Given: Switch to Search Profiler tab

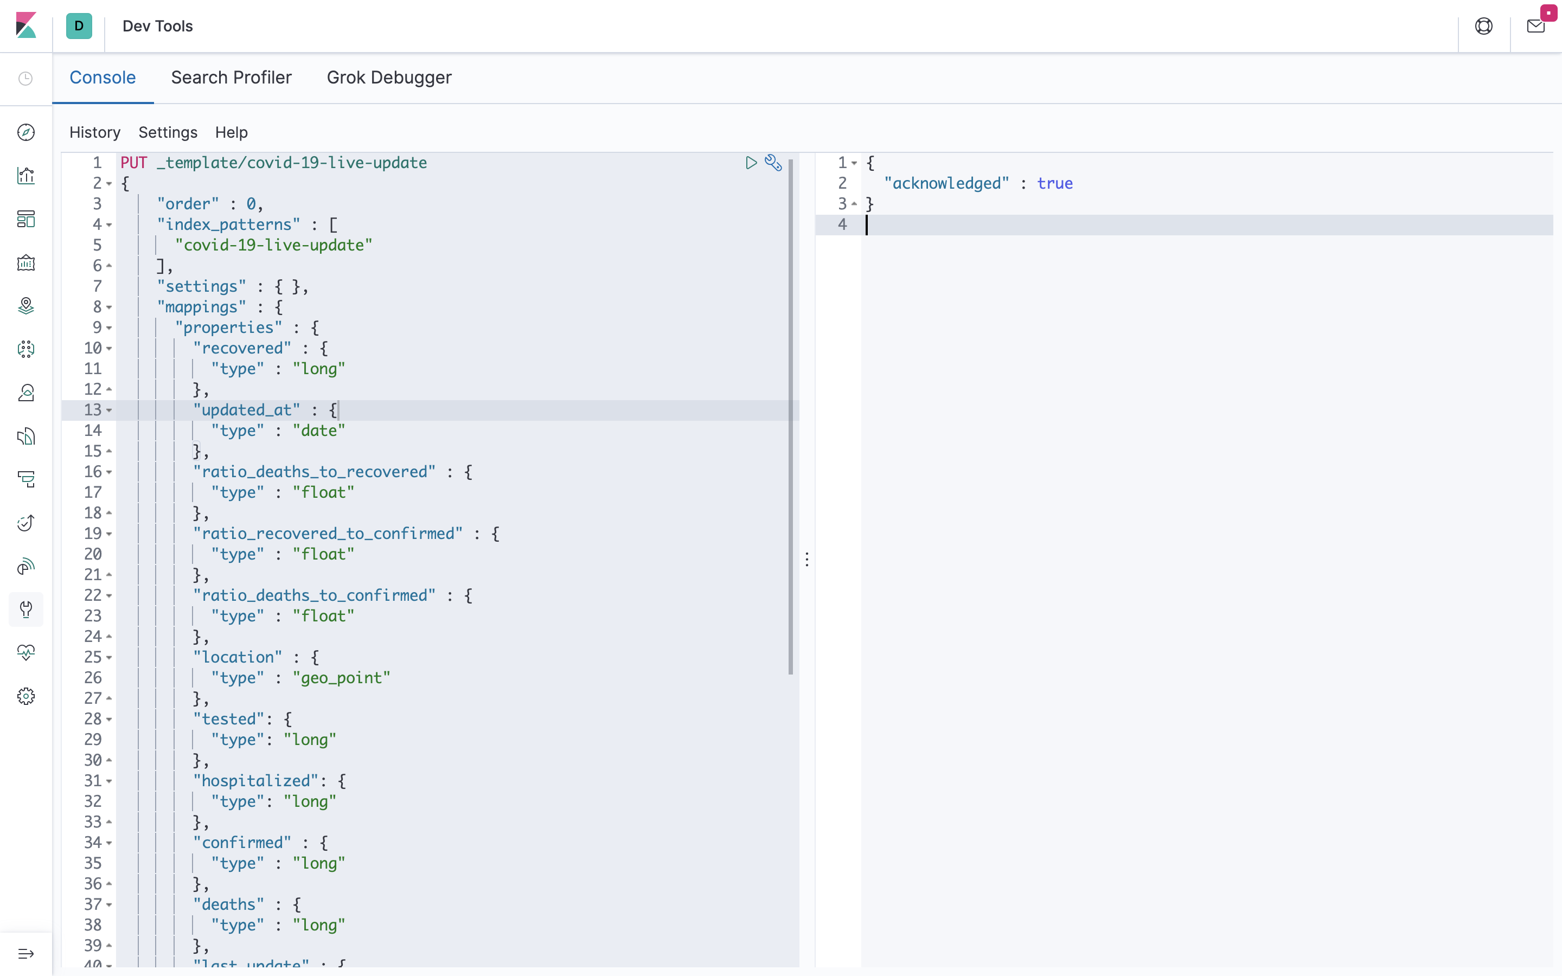Looking at the screenshot, I should click(231, 78).
